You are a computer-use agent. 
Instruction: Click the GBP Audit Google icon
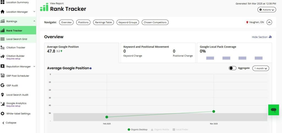pyautogui.click(x=2, y=85)
